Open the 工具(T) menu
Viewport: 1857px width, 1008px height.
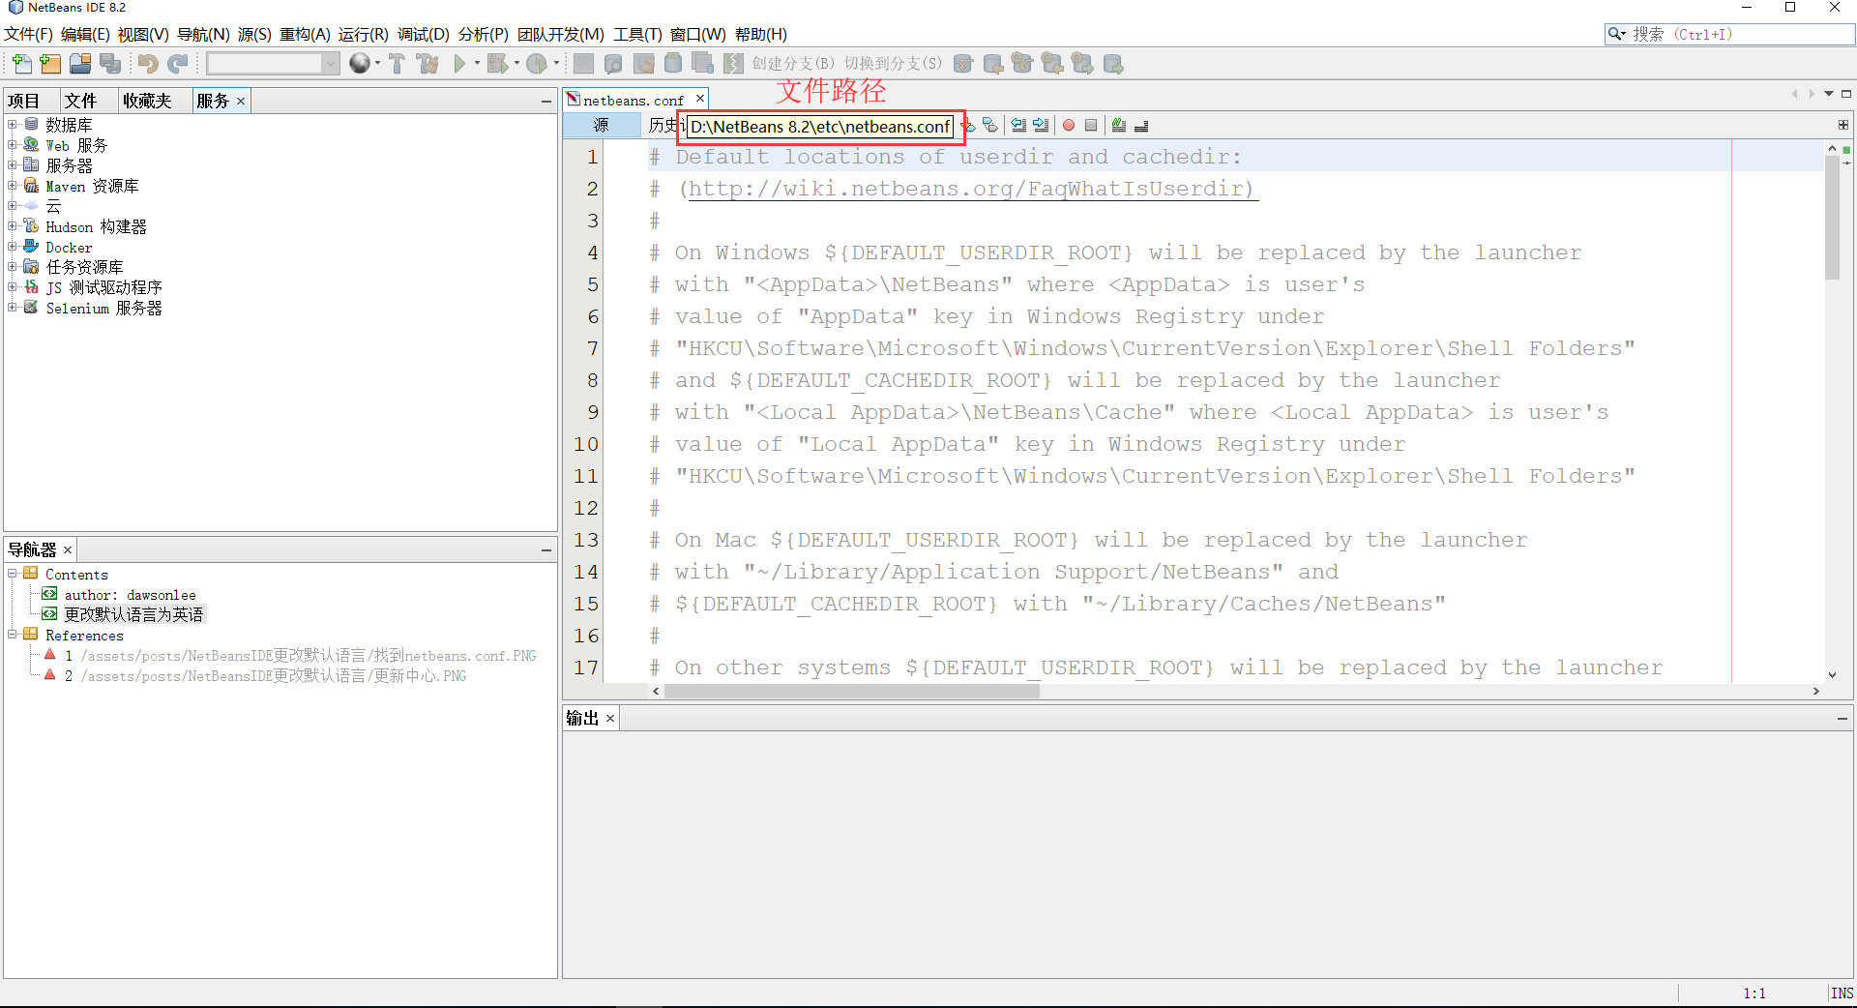pos(637,34)
